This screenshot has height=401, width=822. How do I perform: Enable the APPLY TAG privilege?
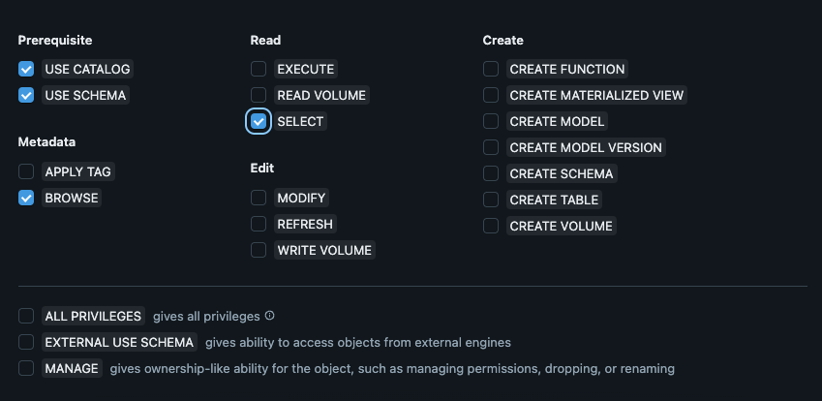(26, 172)
